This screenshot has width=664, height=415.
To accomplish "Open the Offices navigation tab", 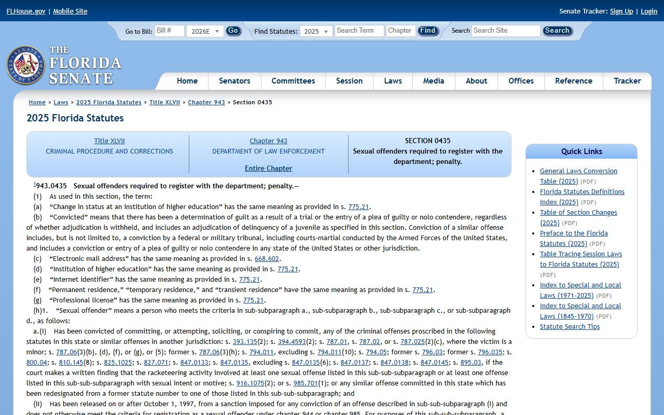I will [x=521, y=81].
